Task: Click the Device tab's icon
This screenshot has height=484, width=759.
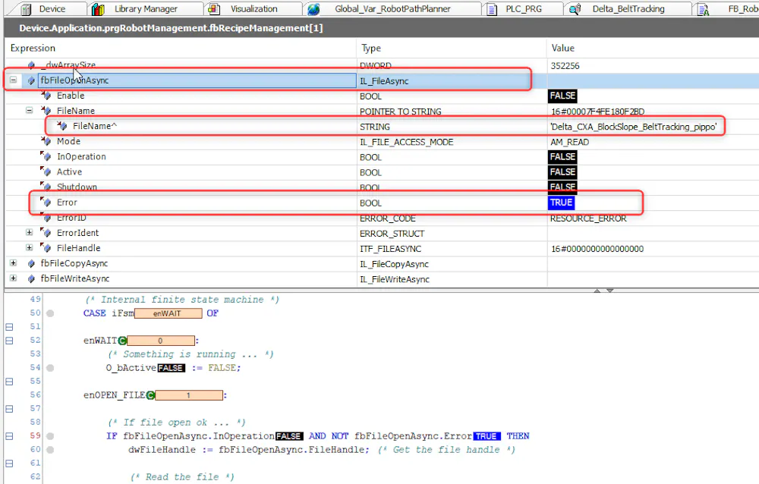Action: click(26, 8)
